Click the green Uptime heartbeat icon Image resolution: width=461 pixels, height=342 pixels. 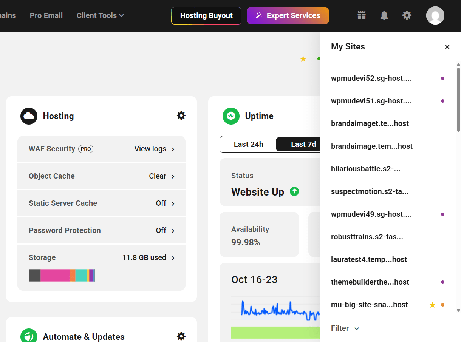231,116
